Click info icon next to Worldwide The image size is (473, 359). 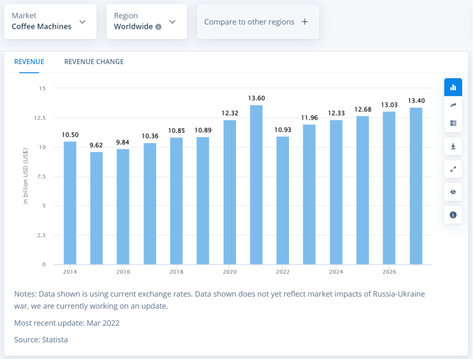coord(158,27)
